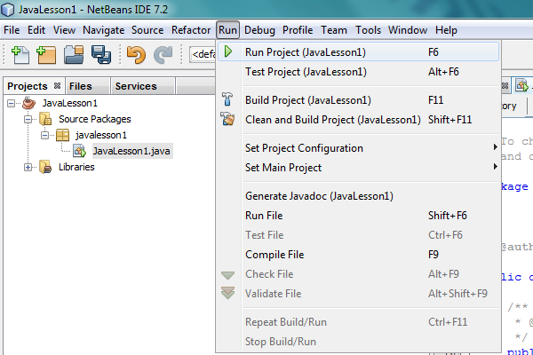Choose Build Project (JavaLesson1)

359,100
